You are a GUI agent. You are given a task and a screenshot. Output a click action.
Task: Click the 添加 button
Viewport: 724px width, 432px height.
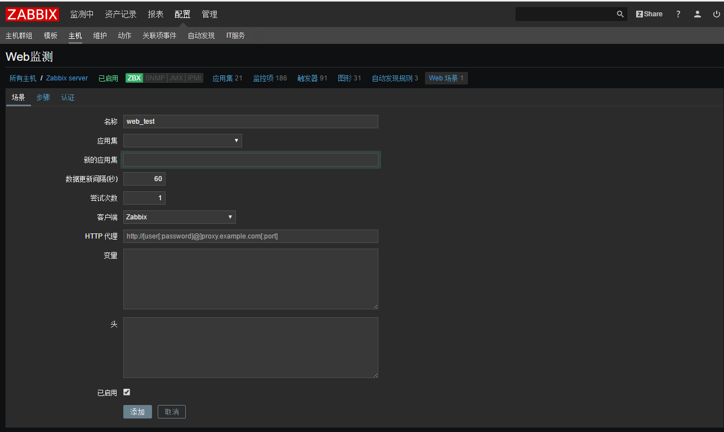[137, 412]
